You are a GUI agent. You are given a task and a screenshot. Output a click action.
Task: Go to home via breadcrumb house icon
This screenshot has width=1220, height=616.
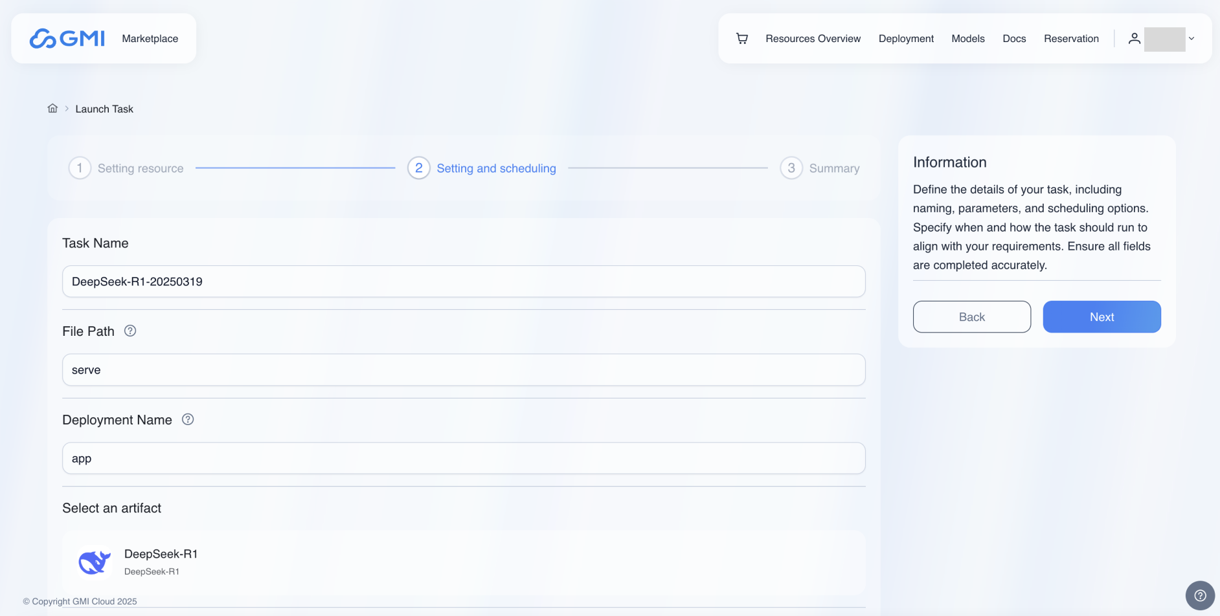pos(52,108)
